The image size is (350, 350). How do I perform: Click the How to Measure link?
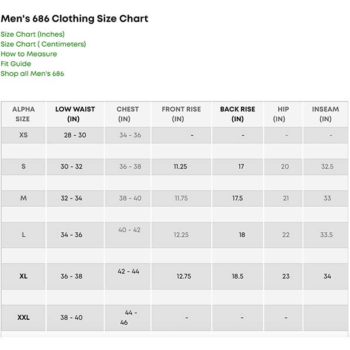[x=29, y=54]
